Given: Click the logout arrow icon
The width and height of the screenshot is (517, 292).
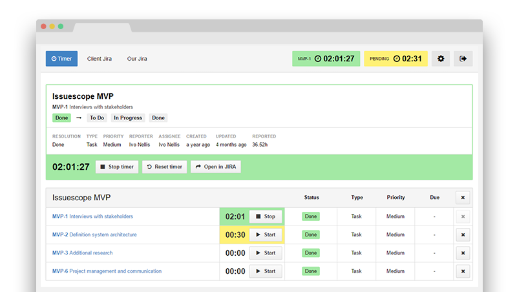Looking at the screenshot, I should (x=463, y=59).
